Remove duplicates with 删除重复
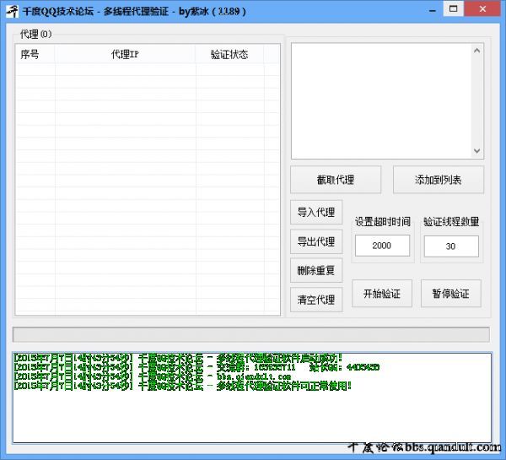The width and height of the screenshot is (506, 460). click(x=316, y=270)
